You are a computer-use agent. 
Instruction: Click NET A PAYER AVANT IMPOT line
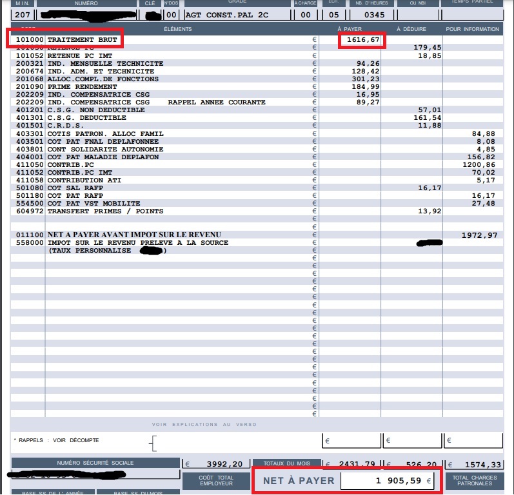[135, 235]
